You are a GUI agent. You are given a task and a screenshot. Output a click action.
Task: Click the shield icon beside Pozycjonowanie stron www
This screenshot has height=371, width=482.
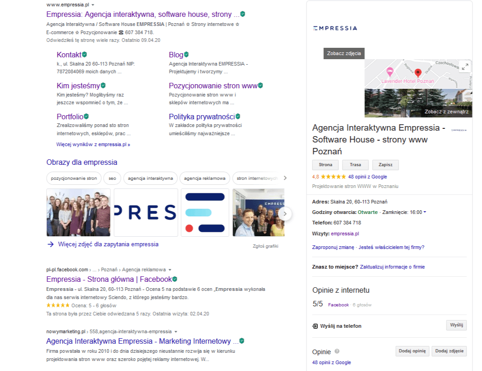260,85
